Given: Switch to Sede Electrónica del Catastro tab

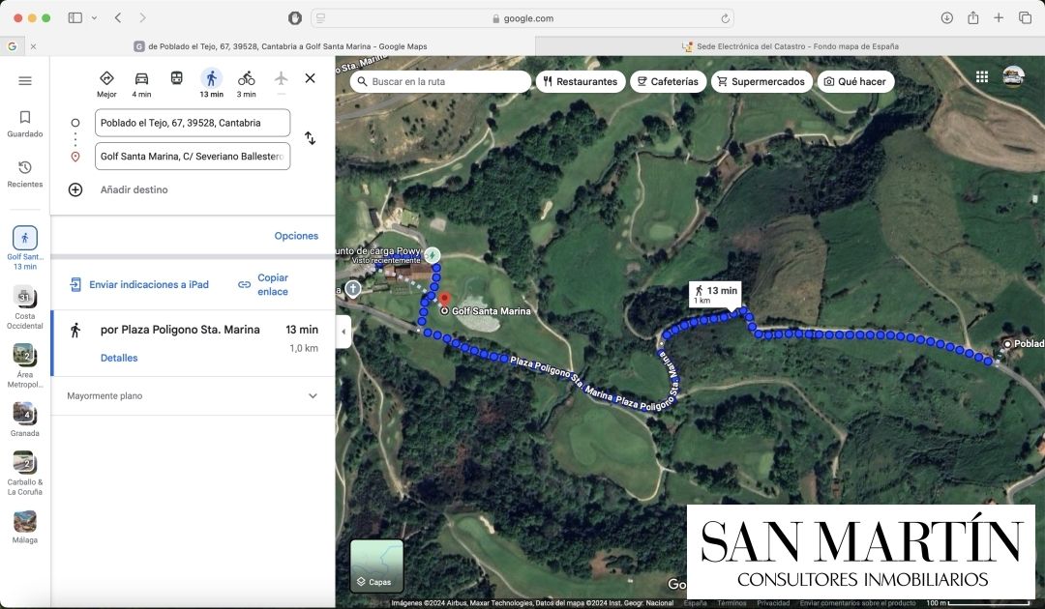Looking at the screenshot, I should tap(790, 46).
